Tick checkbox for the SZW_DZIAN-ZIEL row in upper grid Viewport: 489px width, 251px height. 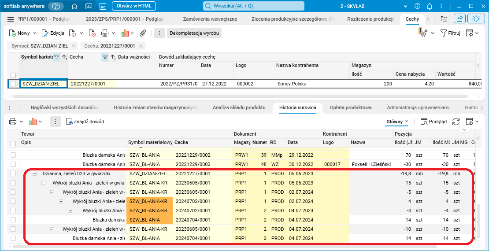pyautogui.click(x=13, y=84)
